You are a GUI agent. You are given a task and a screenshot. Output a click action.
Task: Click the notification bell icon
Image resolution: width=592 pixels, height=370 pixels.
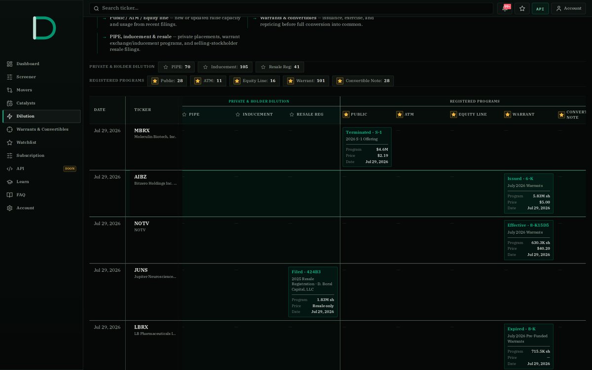point(504,8)
